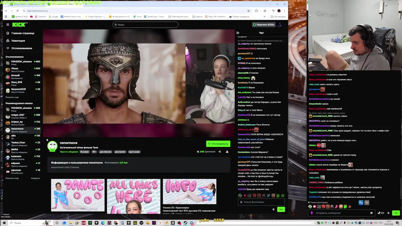Collapse the chat panel arrow icon
The width and height of the screenshot is (402, 226).
[238, 33]
